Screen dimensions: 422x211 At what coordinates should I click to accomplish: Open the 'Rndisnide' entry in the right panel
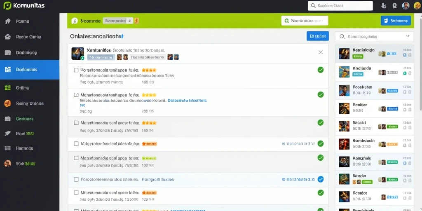pos(374,72)
